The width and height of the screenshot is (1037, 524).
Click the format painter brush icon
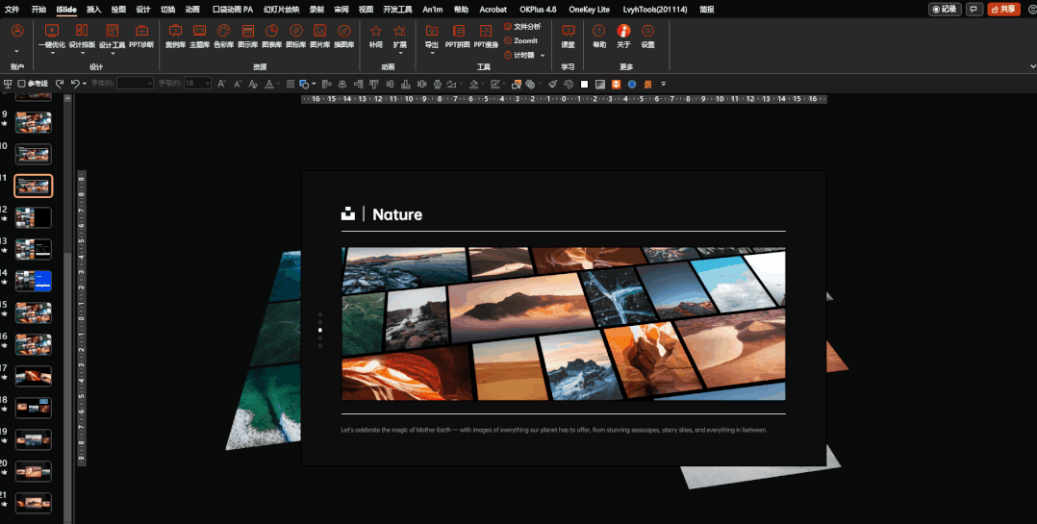click(x=552, y=84)
